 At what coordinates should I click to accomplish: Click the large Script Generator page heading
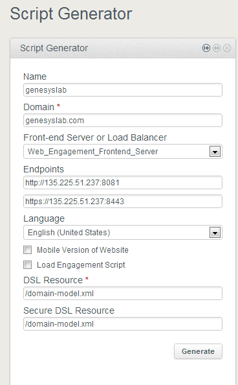[71, 14]
